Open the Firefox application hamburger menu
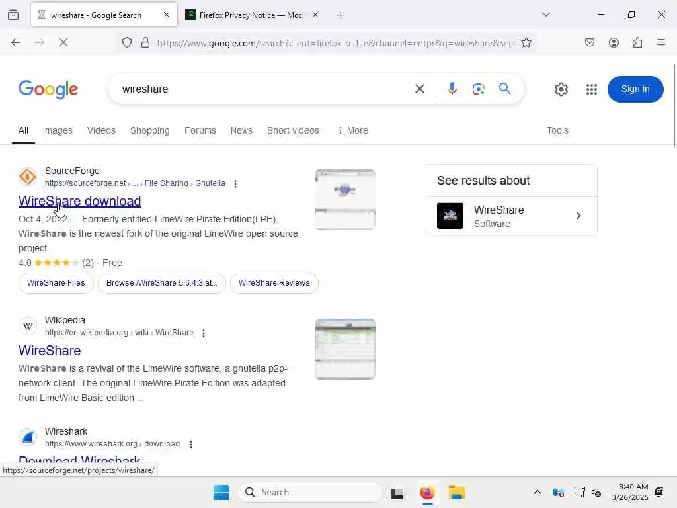 661,42
